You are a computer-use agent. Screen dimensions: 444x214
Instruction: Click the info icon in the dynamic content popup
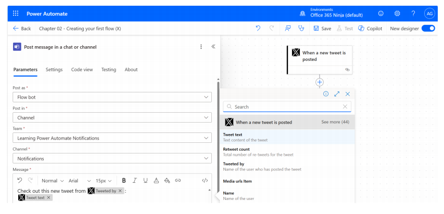(326, 94)
